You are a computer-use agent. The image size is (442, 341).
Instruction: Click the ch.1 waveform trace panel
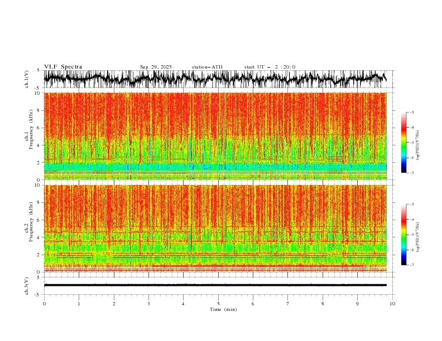pyautogui.click(x=219, y=79)
